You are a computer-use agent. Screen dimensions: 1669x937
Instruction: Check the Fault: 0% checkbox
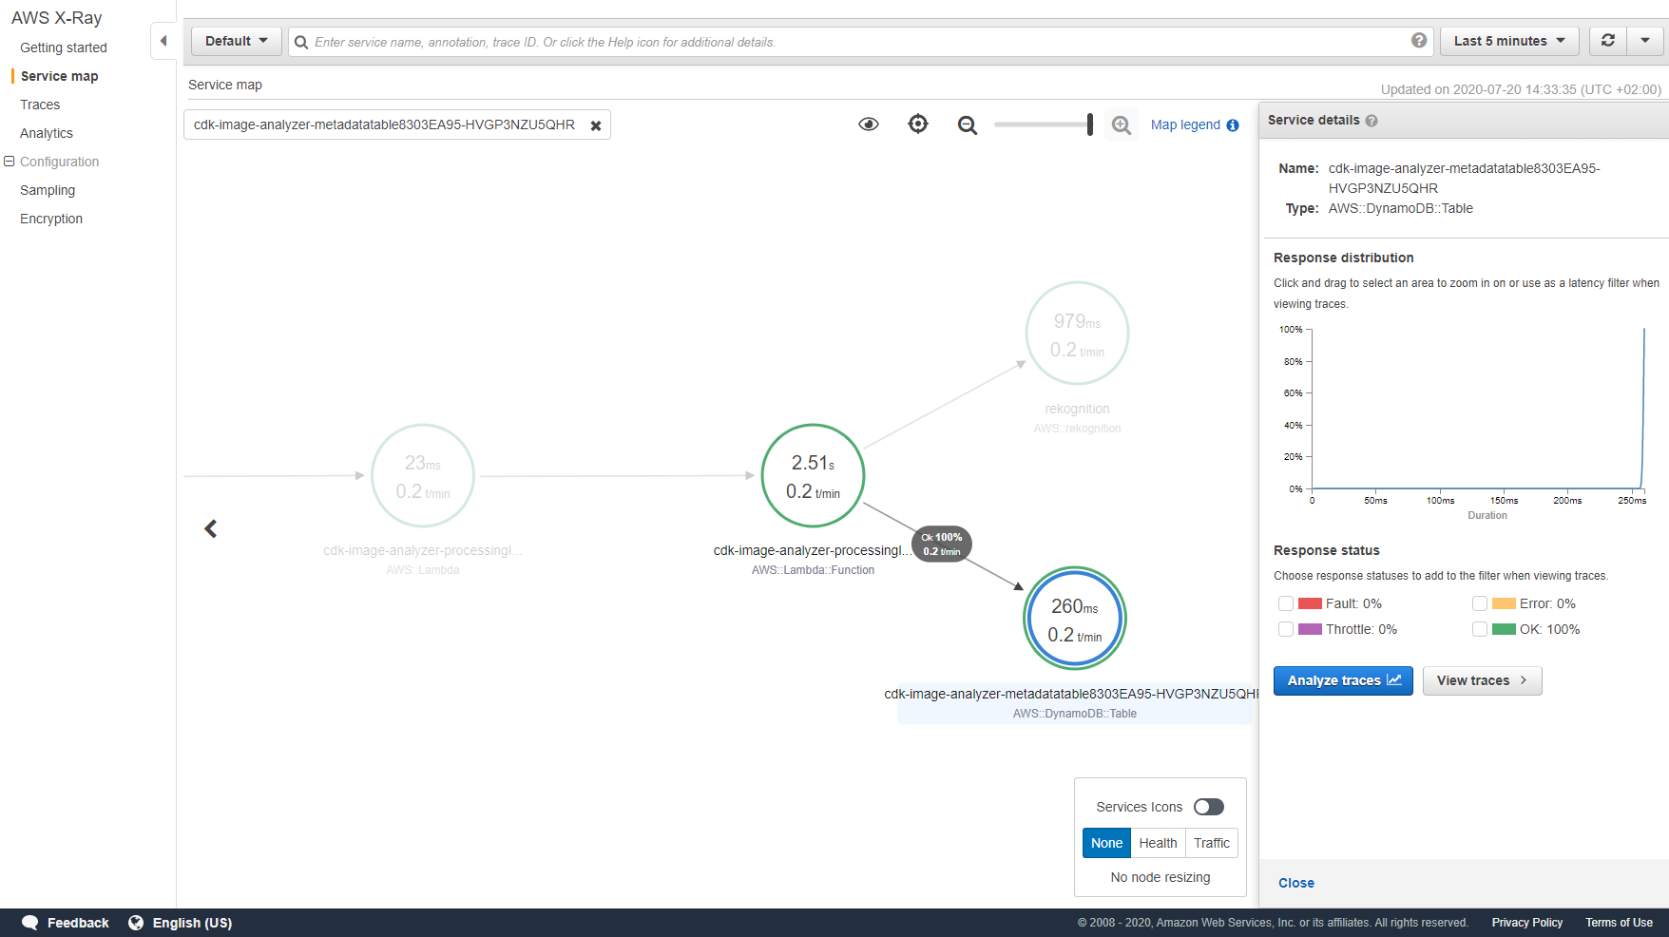(x=1286, y=603)
